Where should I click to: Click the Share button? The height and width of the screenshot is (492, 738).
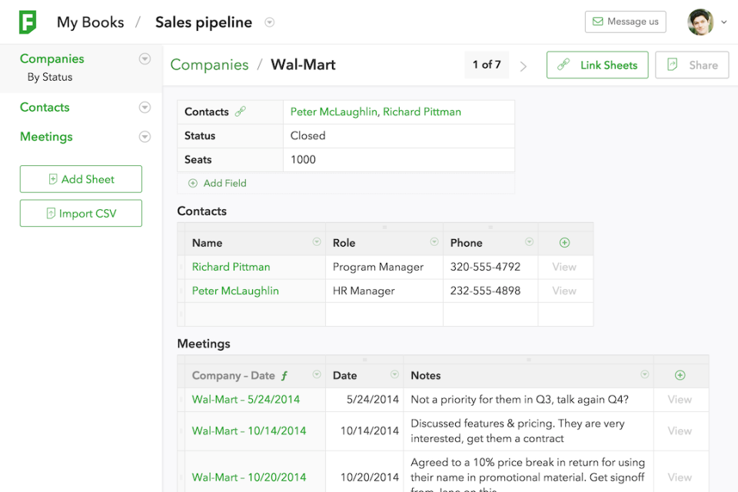pyautogui.click(x=692, y=65)
